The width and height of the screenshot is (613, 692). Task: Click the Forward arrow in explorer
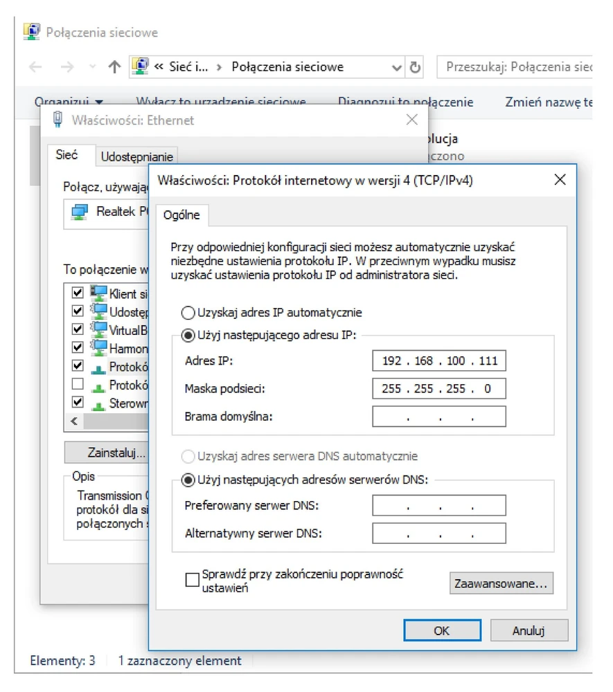66,67
